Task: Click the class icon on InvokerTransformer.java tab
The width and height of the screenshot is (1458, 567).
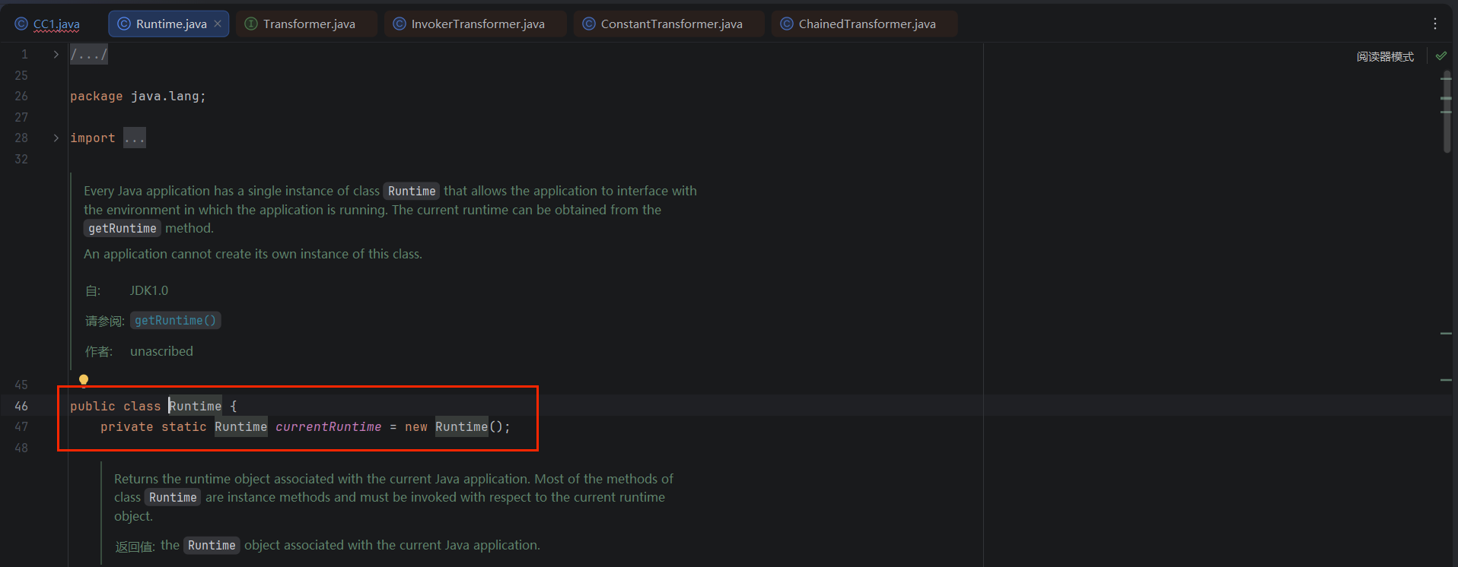Action: click(x=400, y=24)
